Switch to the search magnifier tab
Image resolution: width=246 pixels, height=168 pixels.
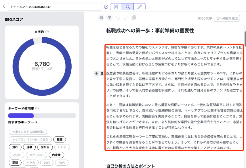pos(128,7)
